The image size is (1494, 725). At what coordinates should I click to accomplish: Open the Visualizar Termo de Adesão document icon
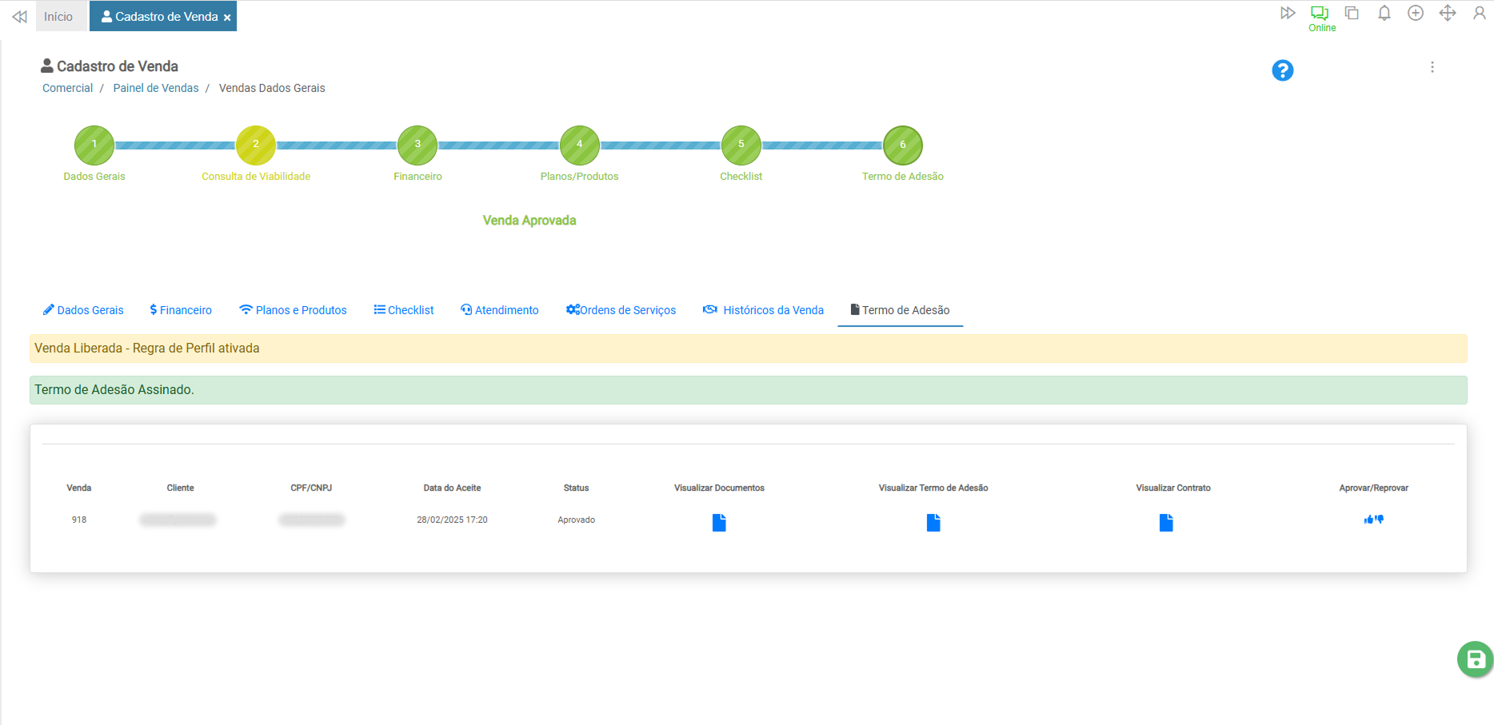(933, 523)
